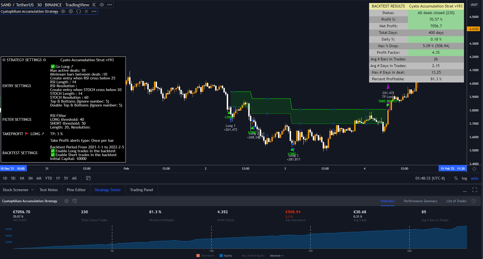The image size is (483, 259).
Task: Set chart range to 5D
Action: pos(13,178)
